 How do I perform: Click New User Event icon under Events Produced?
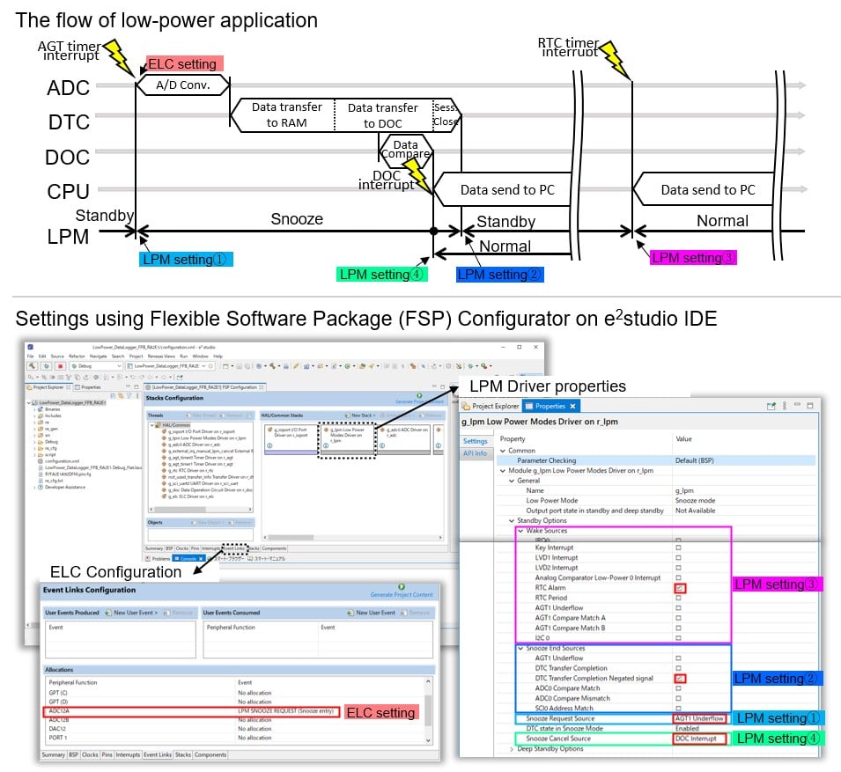(x=108, y=612)
